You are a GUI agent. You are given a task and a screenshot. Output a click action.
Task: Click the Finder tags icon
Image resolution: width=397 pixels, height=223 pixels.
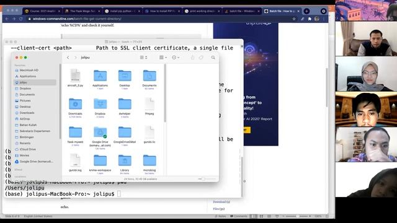[x=201, y=58]
